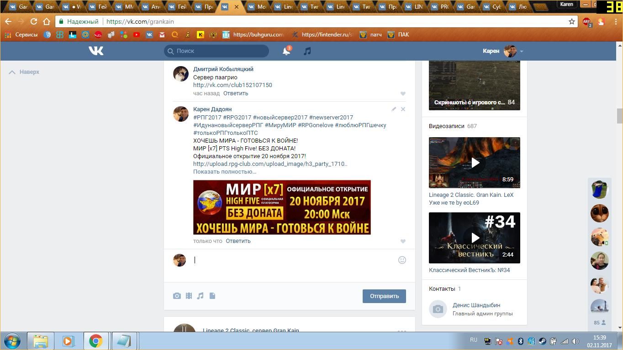623x350 pixels.
Task: Open the Adblock Plus extension
Action: click(x=587, y=21)
